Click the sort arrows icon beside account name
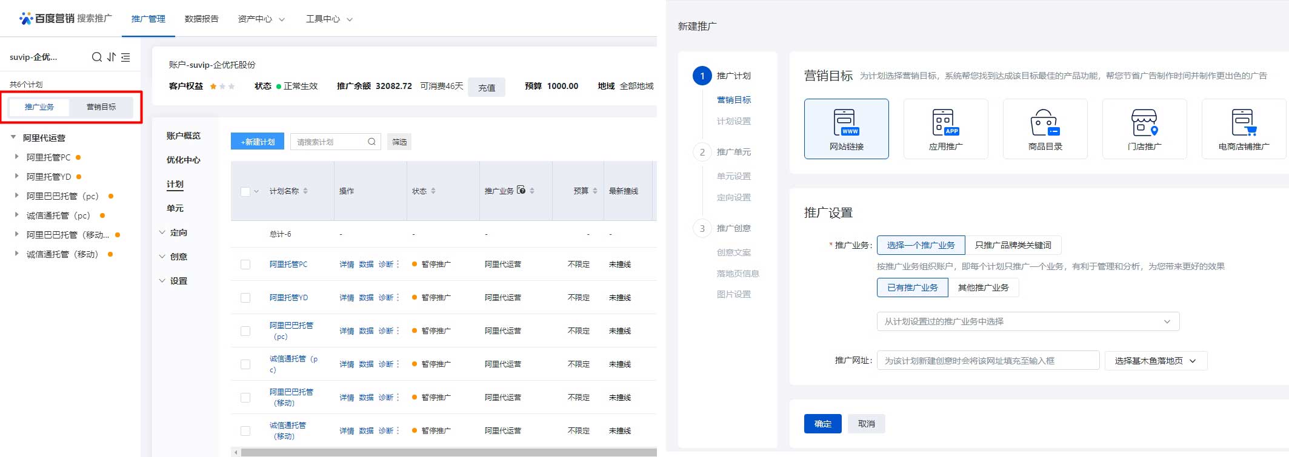Viewport: 1289px width, 457px height. pos(112,57)
